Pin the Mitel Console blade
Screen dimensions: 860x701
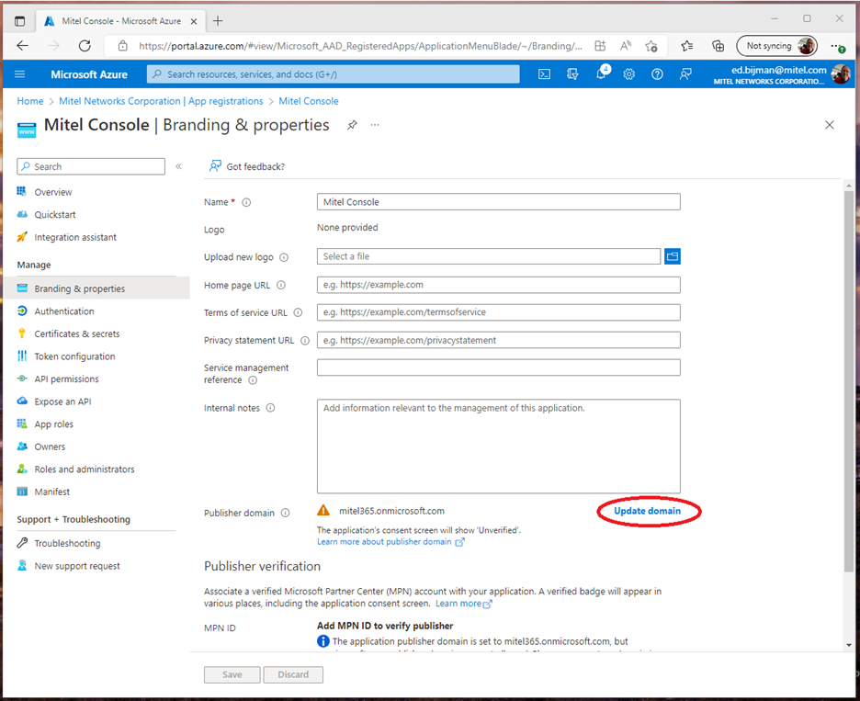(352, 126)
